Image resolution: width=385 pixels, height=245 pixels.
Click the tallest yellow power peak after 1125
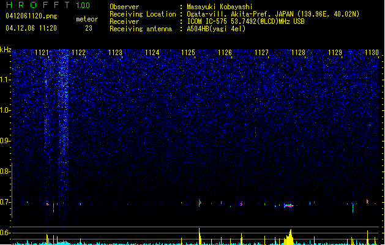200,236
